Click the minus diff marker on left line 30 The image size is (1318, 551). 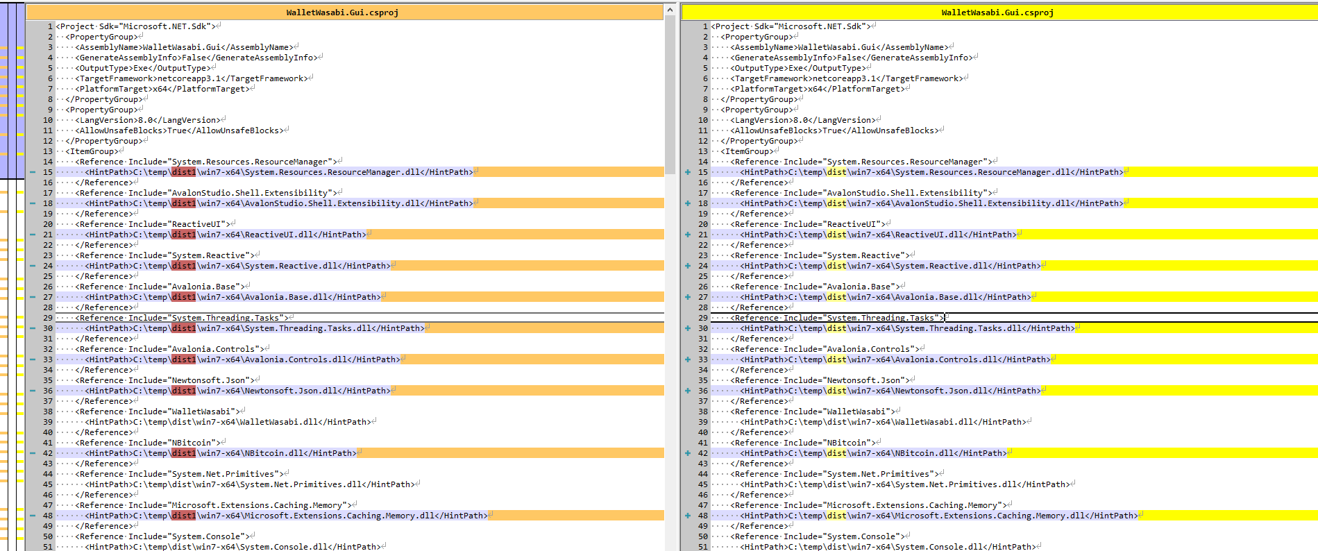coord(33,328)
